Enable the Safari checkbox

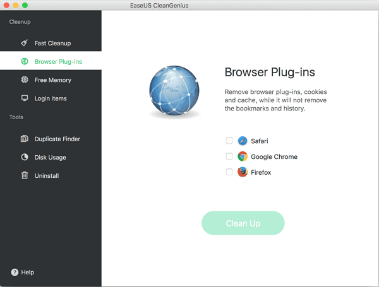pyautogui.click(x=229, y=141)
